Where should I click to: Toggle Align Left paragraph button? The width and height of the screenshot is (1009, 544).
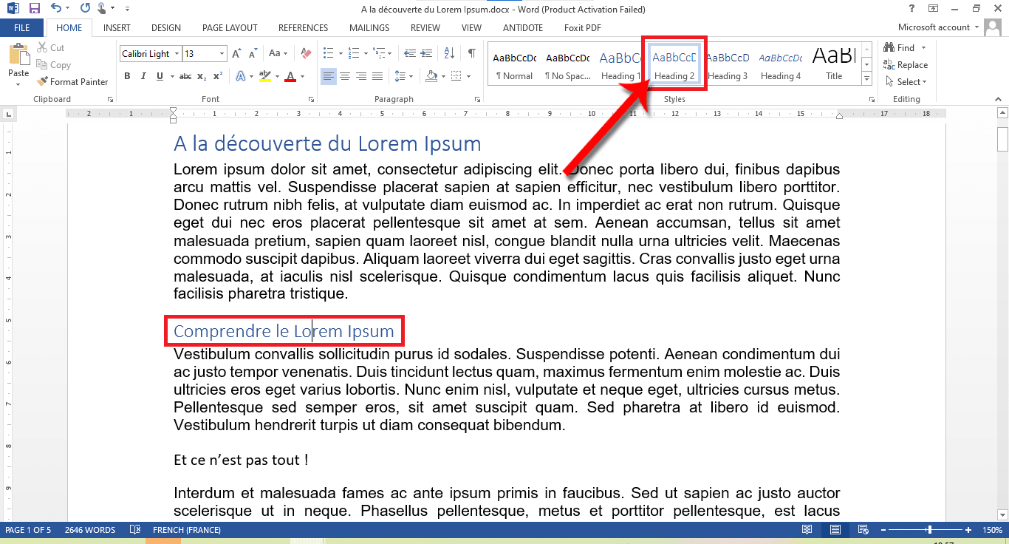[x=329, y=76]
